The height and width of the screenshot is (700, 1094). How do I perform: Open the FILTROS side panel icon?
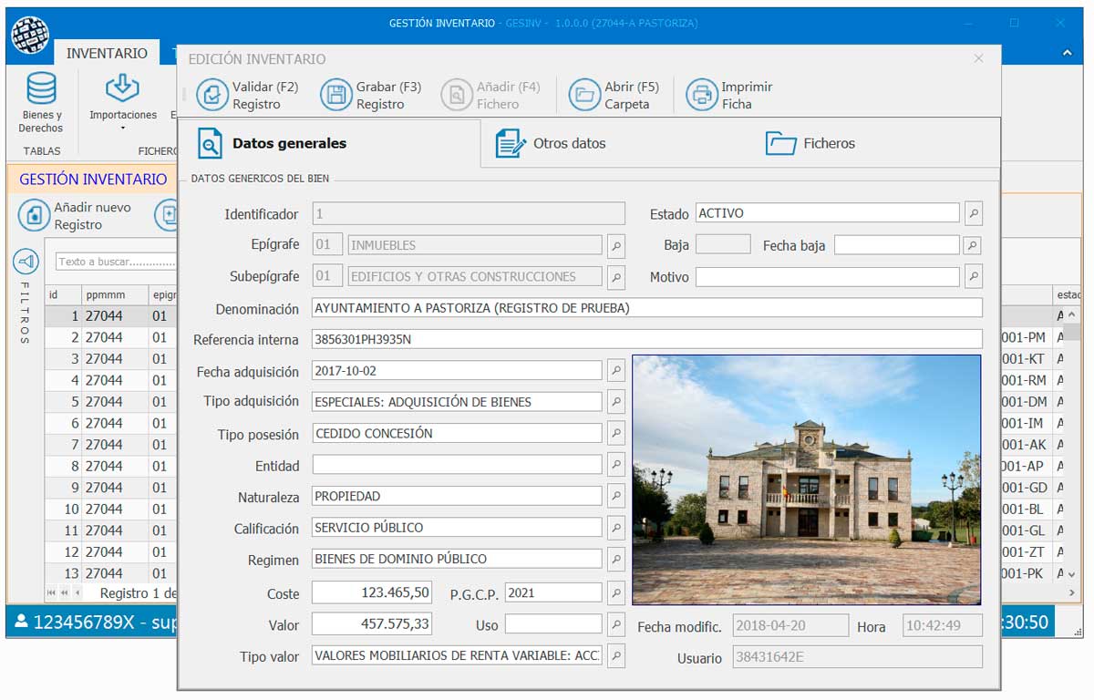point(25,262)
